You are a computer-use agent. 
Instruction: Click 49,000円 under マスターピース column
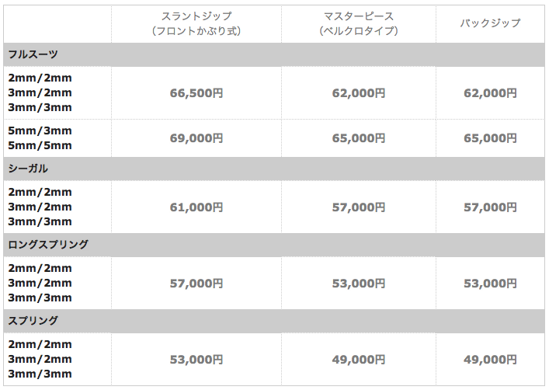tap(359, 360)
